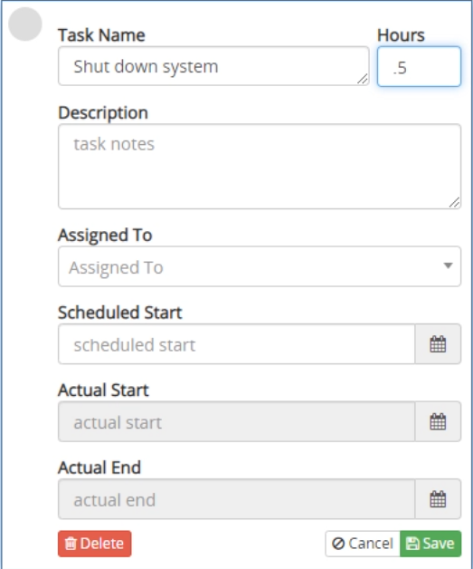
Task: Click the Description box resize handle
Action: pyautogui.click(x=454, y=202)
